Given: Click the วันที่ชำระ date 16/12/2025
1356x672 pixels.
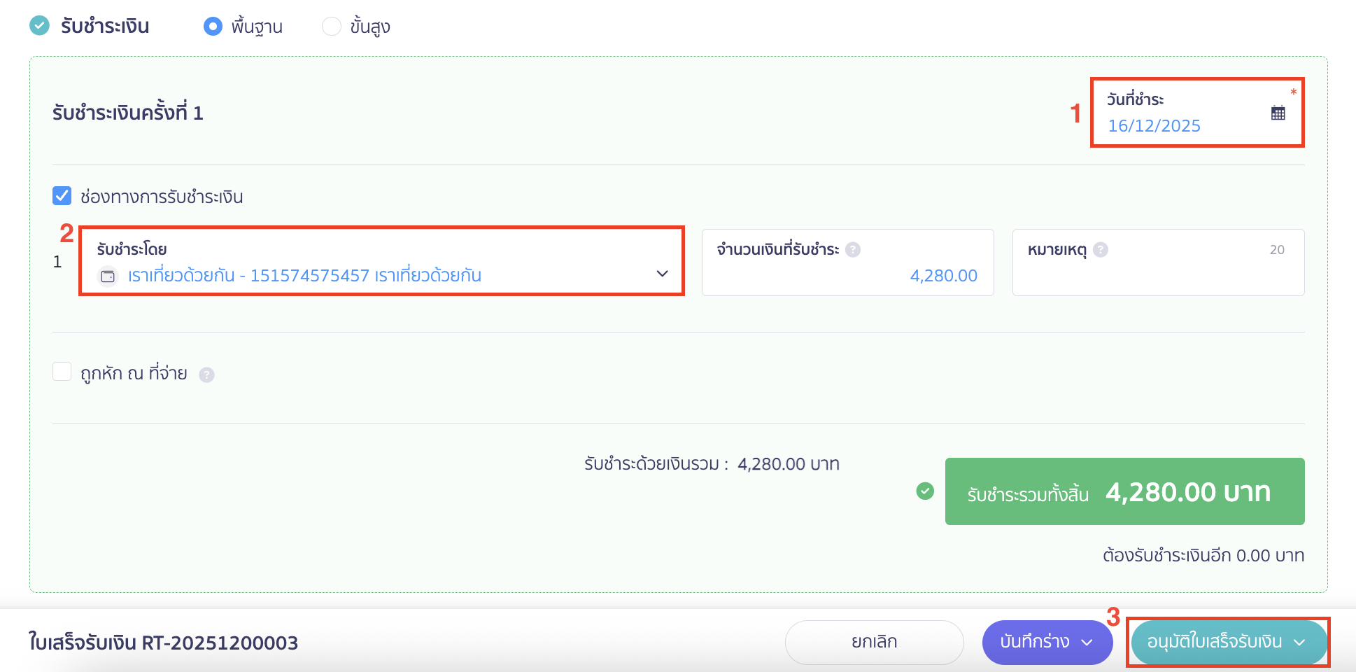Looking at the screenshot, I should [x=1154, y=126].
